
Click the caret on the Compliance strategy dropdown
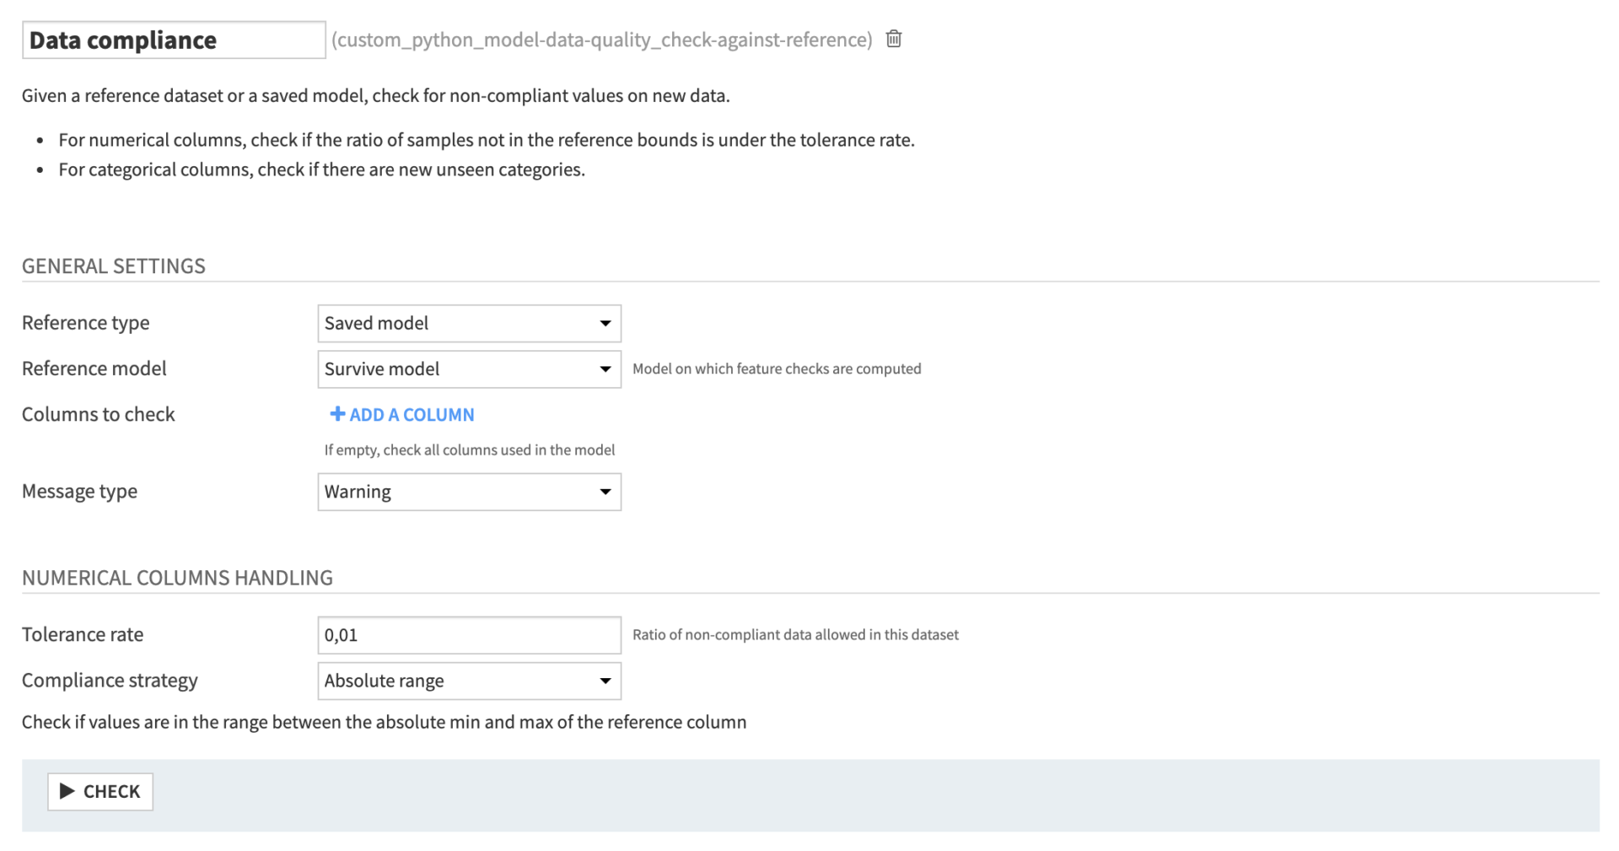click(605, 681)
